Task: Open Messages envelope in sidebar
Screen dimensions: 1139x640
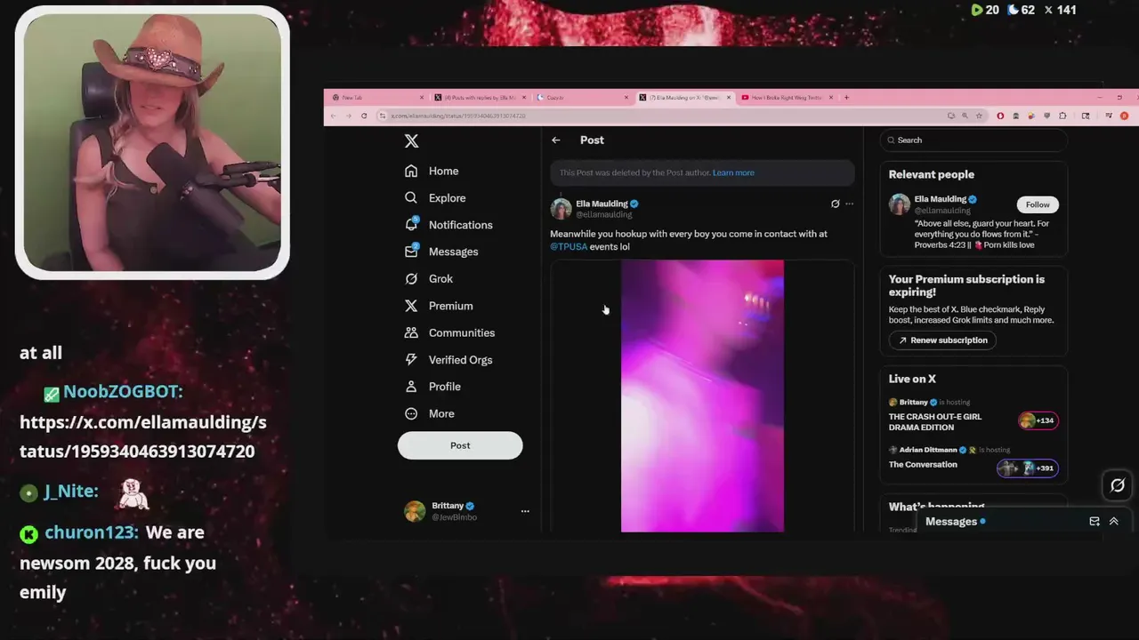Action: (441, 252)
